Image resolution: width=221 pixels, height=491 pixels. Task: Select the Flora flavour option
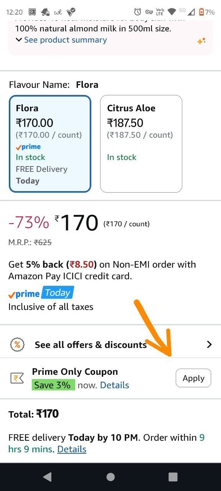point(50,144)
